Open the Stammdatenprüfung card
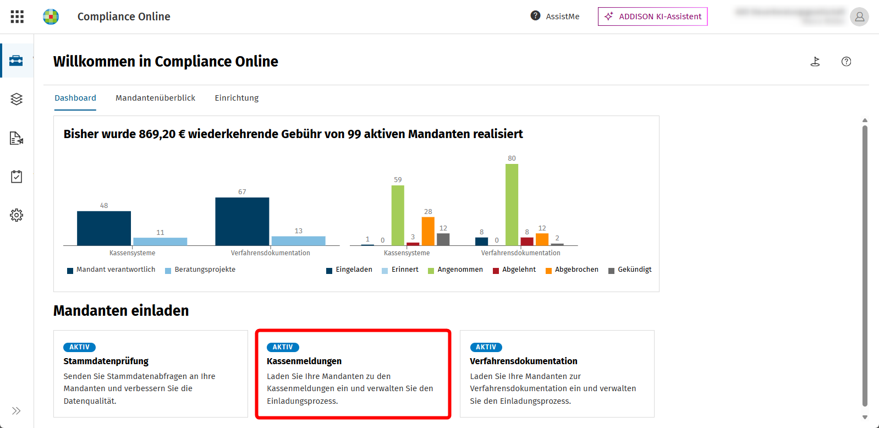Image resolution: width=879 pixels, height=428 pixels. point(151,374)
